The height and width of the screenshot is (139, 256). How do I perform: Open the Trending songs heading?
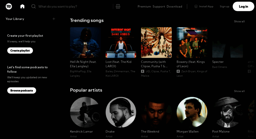point(87,20)
